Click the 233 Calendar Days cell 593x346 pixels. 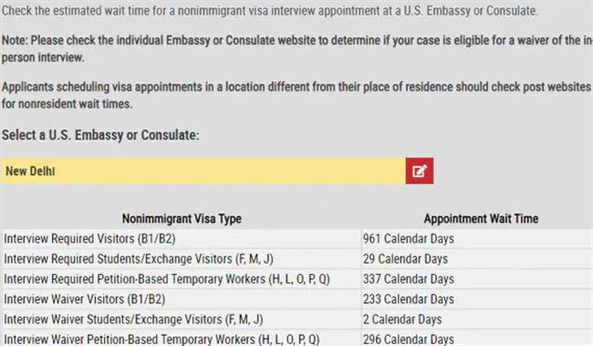[x=409, y=299]
